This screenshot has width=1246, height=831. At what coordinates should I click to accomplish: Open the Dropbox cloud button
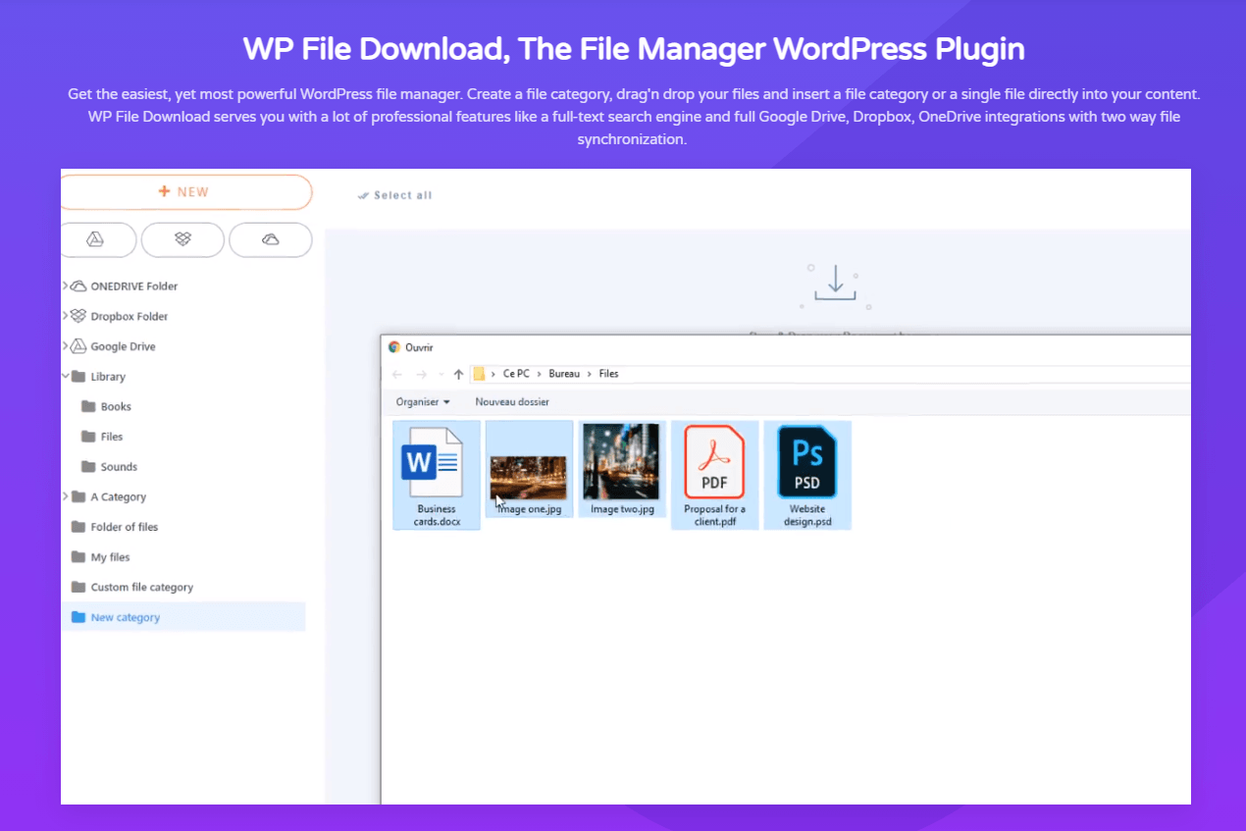click(182, 239)
